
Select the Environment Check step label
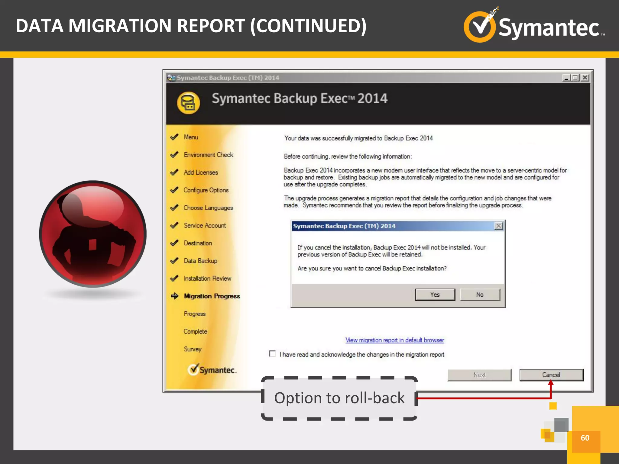(x=209, y=155)
